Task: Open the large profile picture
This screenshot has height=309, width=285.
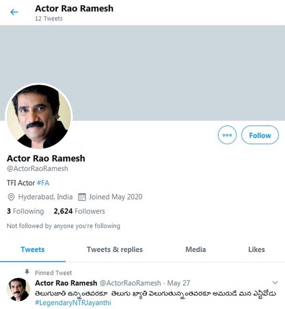Action: click(x=39, y=116)
